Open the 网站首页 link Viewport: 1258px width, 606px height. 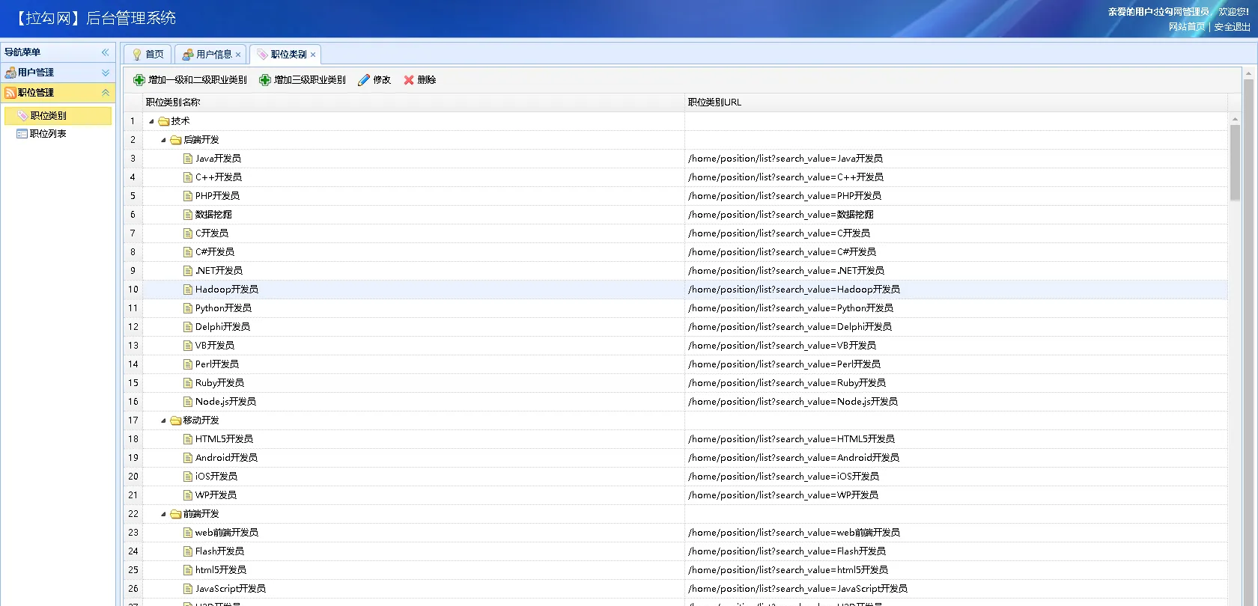click(x=1187, y=27)
